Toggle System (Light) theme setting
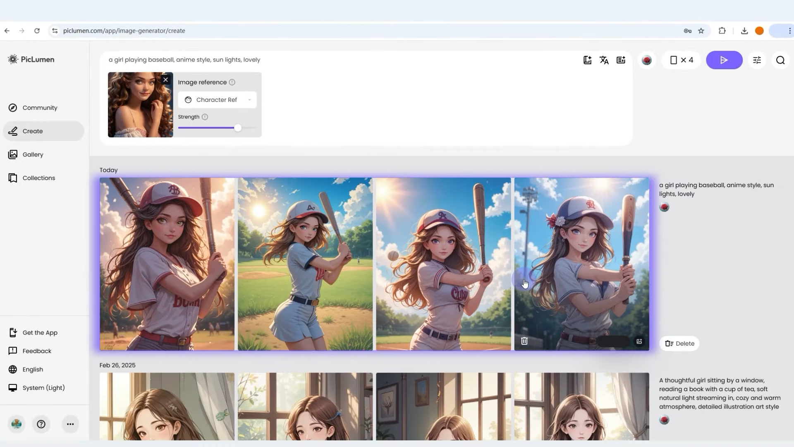 43,388
